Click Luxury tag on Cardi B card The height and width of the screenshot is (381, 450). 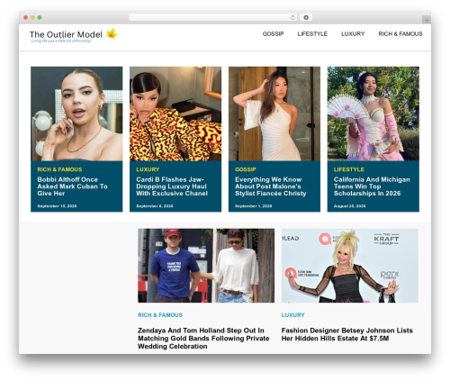point(148,169)
